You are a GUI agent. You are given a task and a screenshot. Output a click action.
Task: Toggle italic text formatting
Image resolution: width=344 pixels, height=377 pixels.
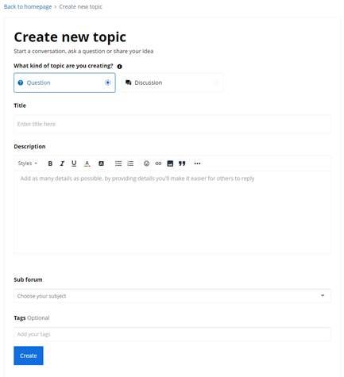(62, 163)
